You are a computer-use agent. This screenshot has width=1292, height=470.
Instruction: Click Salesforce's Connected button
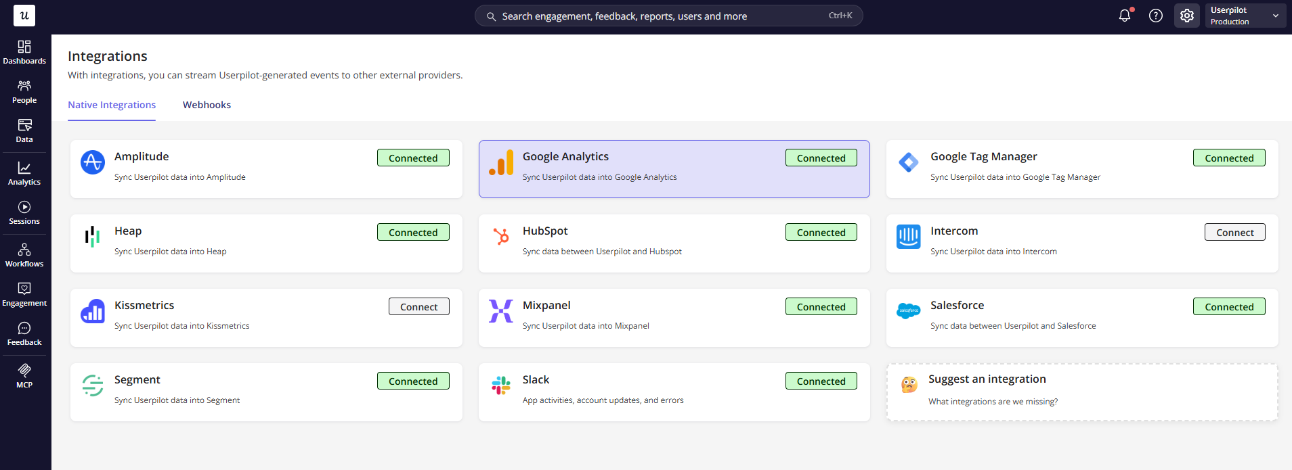point(1229,306)
